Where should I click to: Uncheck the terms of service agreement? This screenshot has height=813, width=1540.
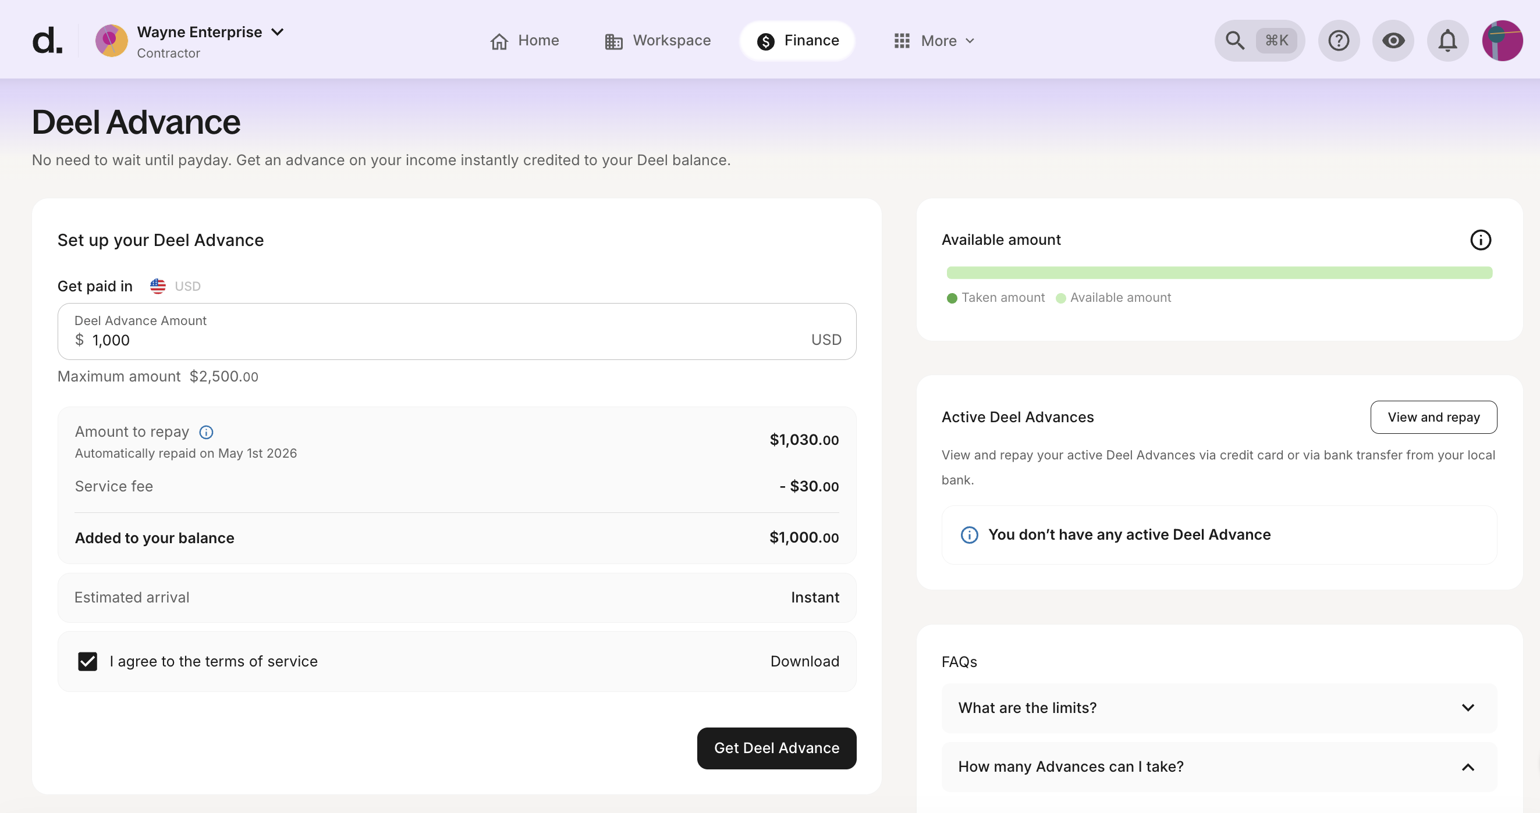87,661
